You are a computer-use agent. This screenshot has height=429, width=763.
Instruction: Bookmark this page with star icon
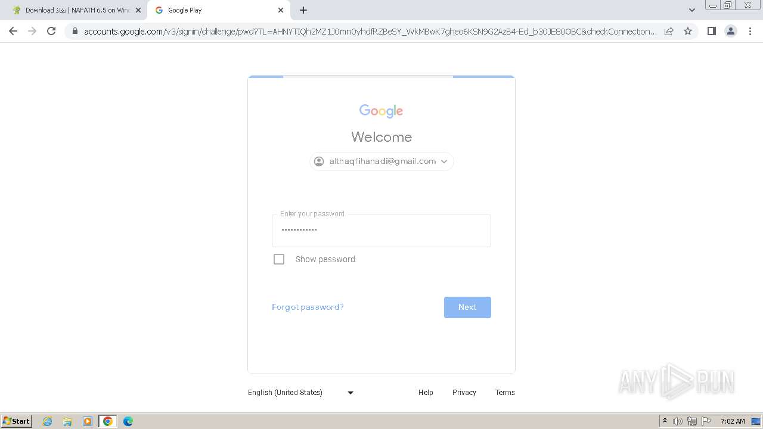tap(688, 31)
